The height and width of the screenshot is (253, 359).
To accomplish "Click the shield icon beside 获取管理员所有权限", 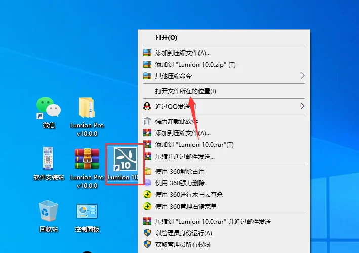I will click(147, 244).
